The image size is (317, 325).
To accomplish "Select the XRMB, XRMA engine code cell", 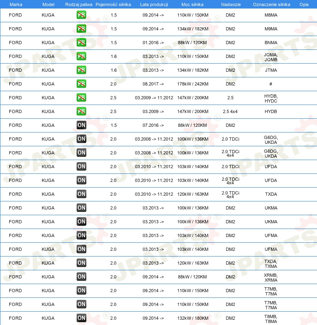I will 271,278.
